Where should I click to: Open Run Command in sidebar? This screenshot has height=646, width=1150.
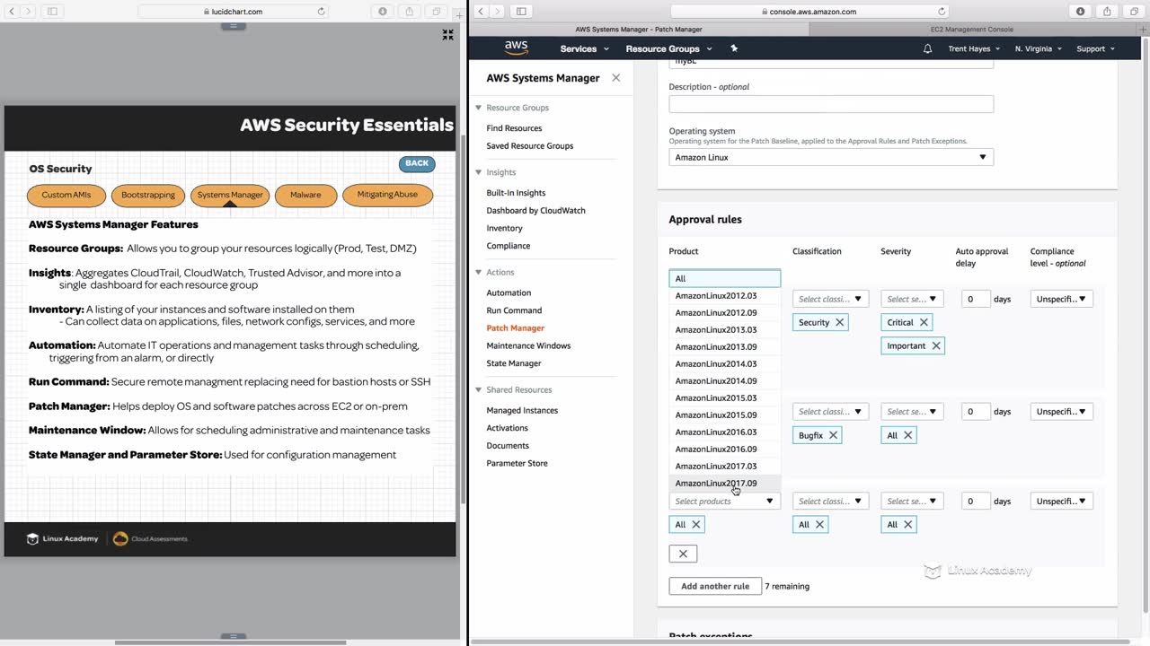pos(514,310)
